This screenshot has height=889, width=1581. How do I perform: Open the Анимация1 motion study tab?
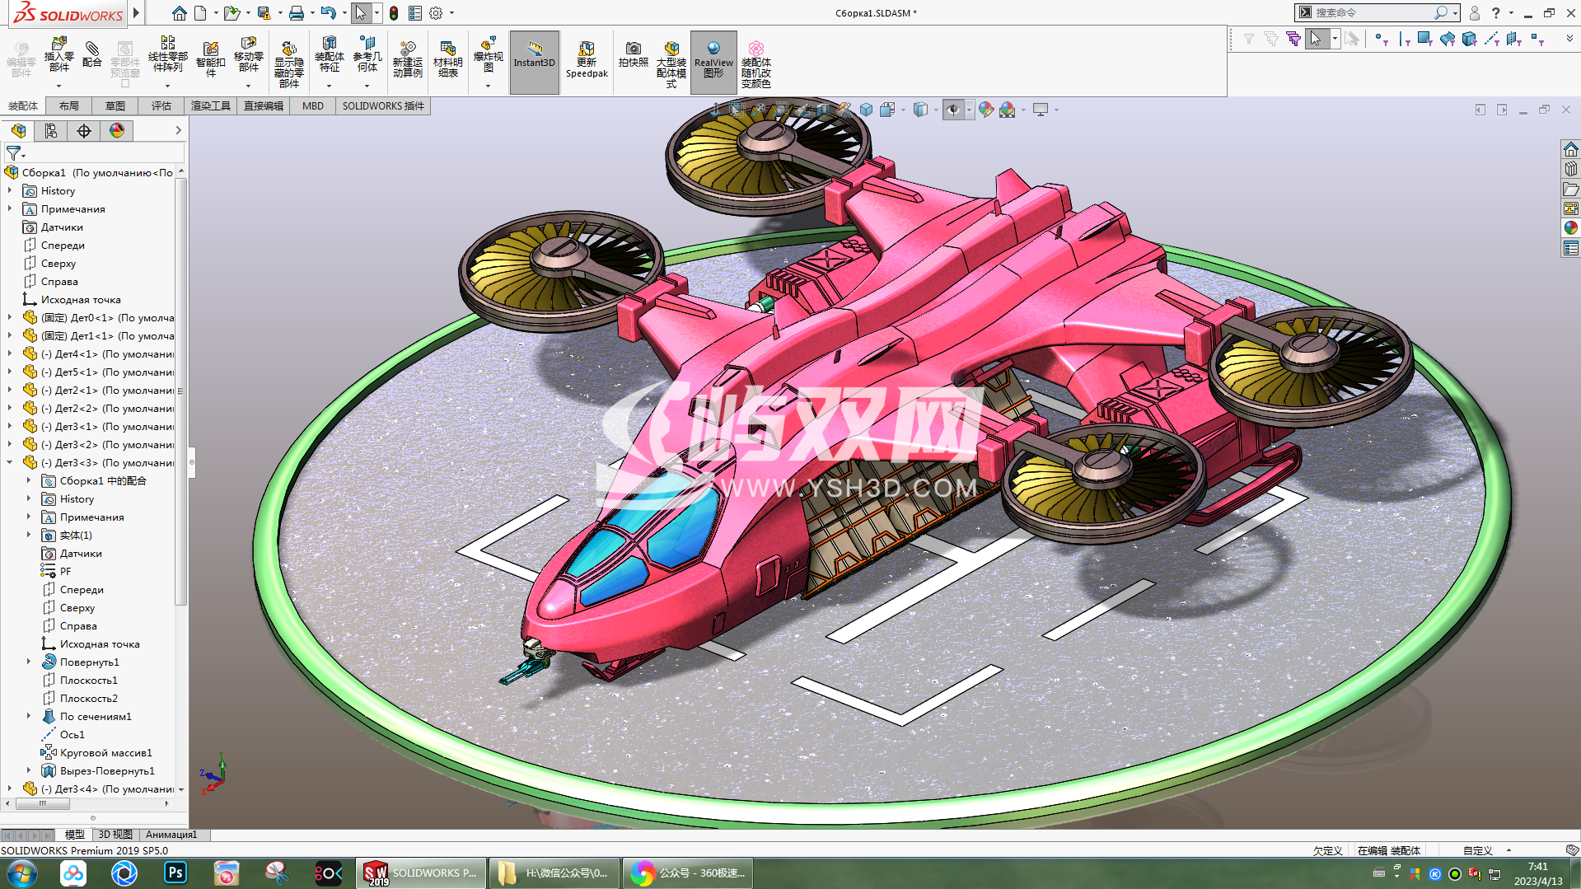coord(171,835)
